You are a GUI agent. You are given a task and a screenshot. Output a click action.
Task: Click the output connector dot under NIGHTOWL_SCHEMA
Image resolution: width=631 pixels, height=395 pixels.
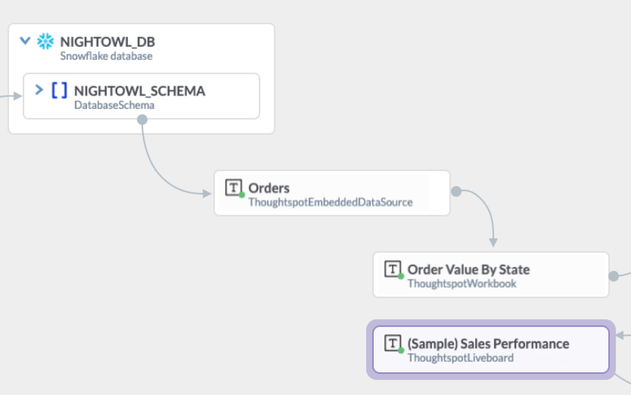tap(142, 119)
